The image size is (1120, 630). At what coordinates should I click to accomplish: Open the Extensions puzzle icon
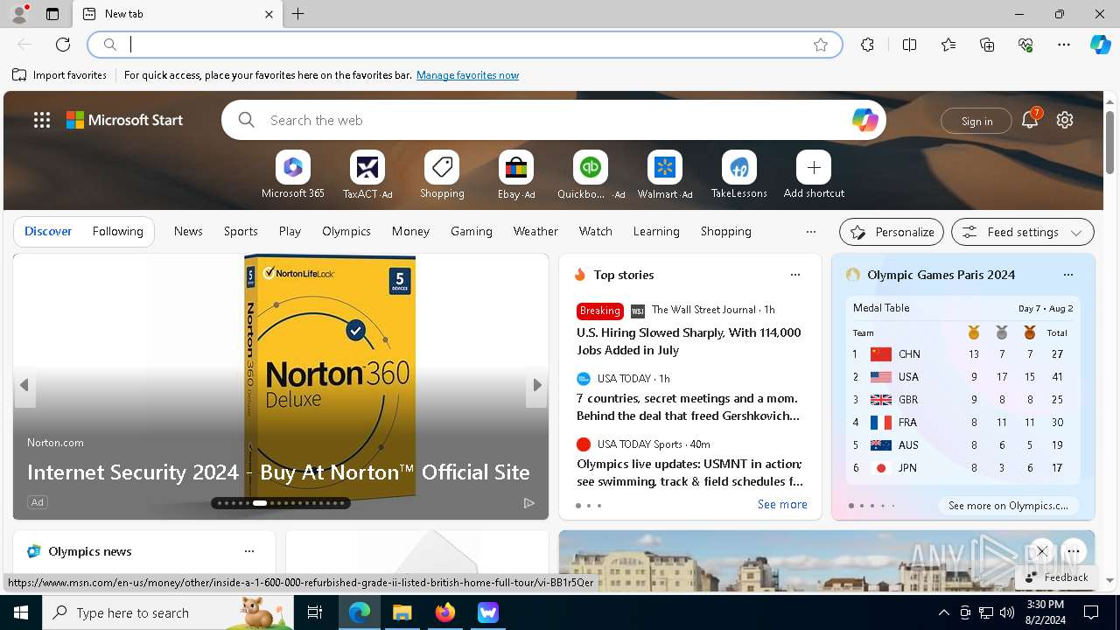[867, 45]
